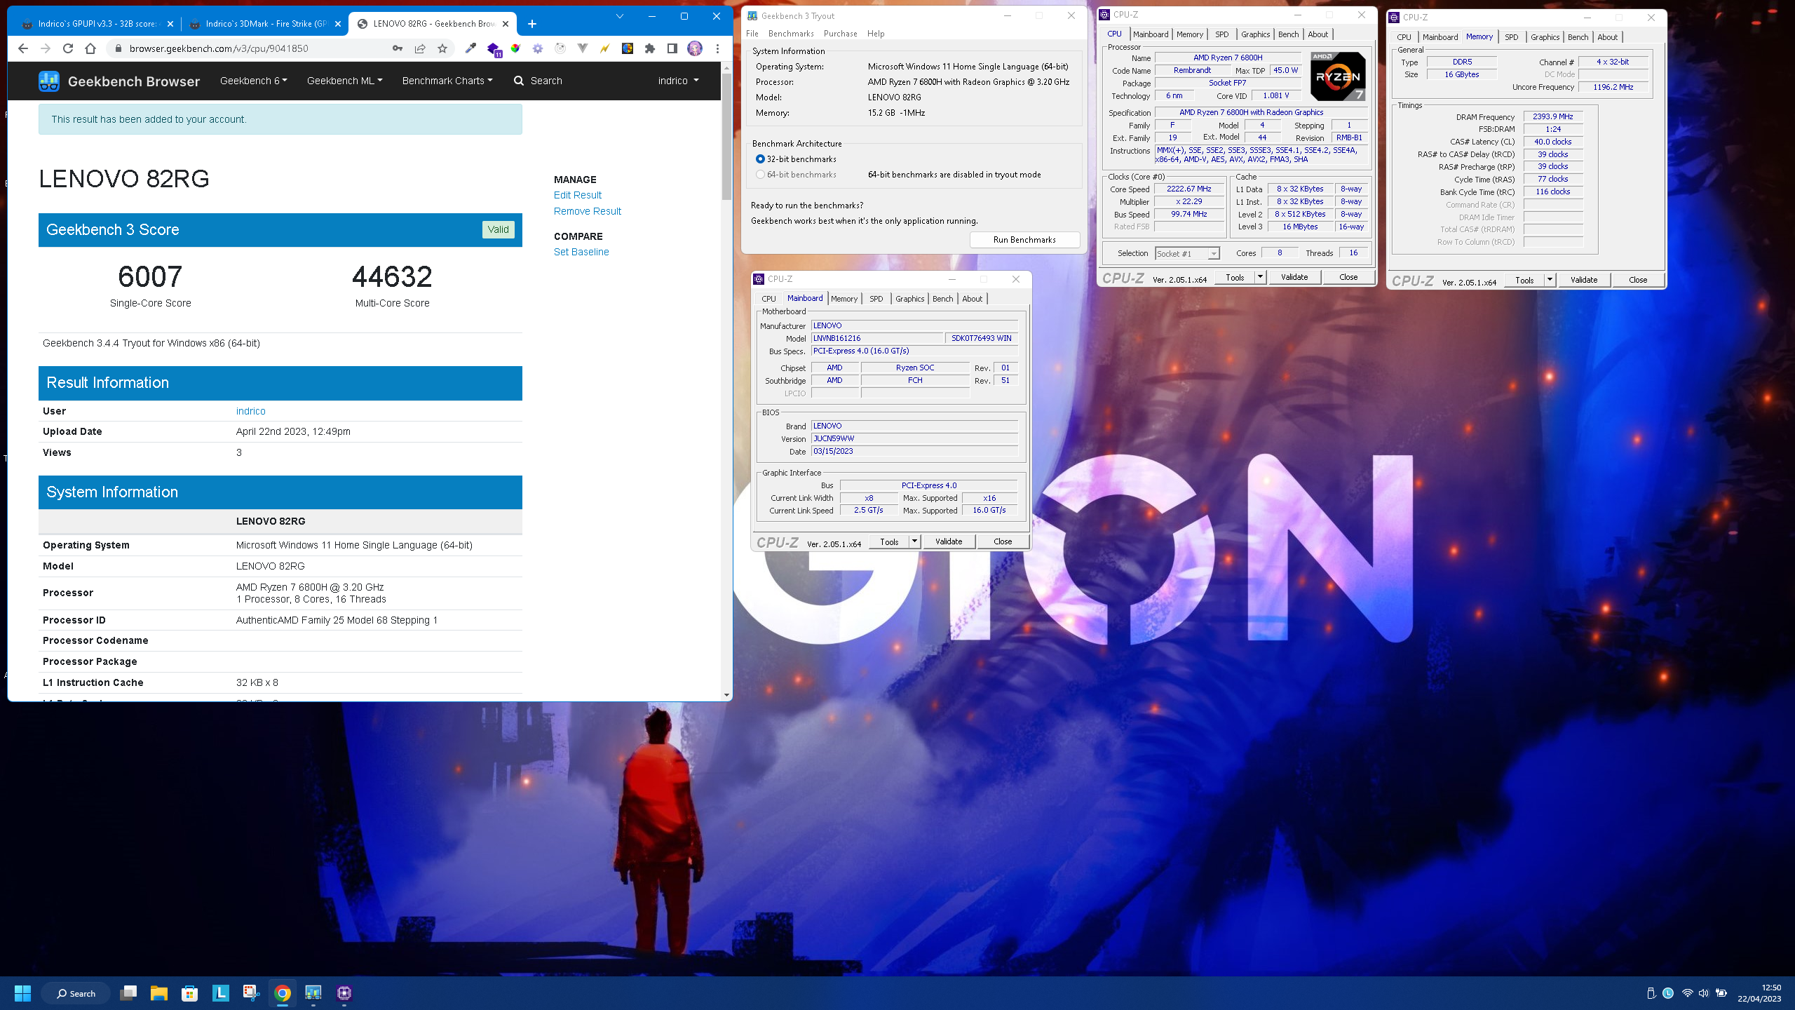This screenshot has height=1010, width=1795.
Task: Open Lenovo Vantage from taskbar
Action: click(x=221, y=993)
